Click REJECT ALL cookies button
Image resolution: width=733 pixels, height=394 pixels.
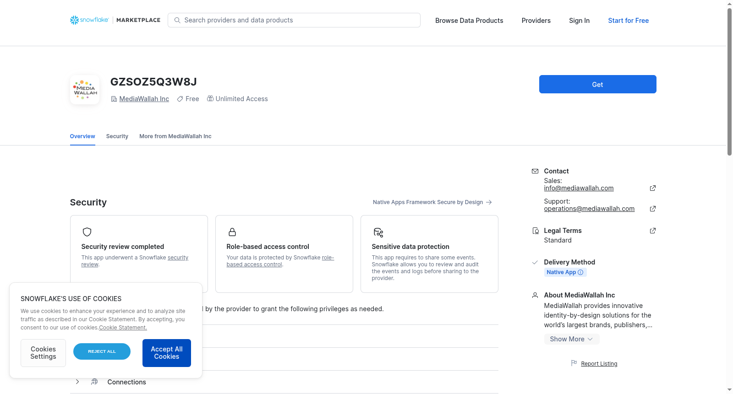tap(102, 351)
